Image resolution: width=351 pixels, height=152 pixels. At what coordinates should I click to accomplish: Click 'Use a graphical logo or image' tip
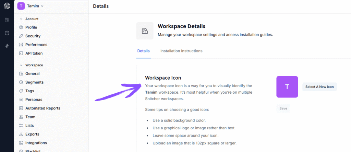[194, 128]
